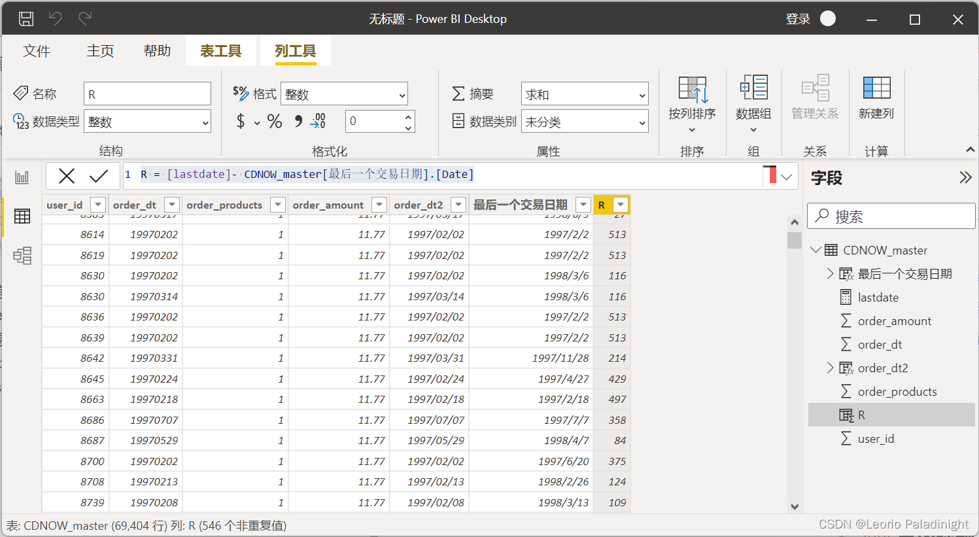Switch to 列工具 ribbon tab
This screenshot has width=979, height=537.
[295, 51]
